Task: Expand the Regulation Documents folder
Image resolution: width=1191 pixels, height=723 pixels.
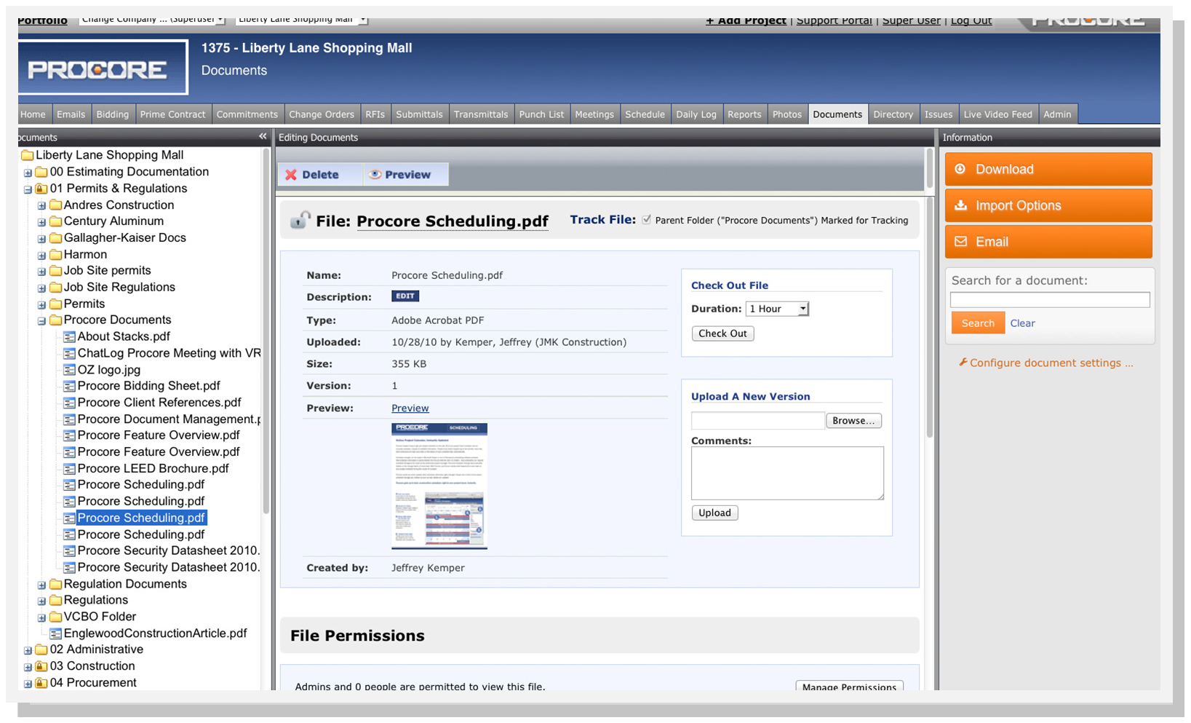Action: (x=41, y=585)
